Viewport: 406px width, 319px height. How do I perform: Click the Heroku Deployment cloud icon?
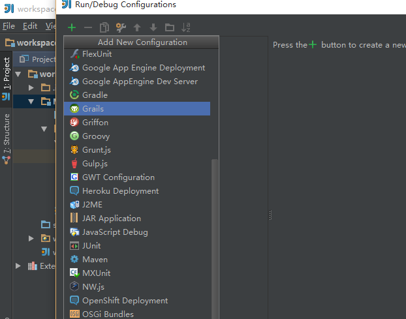(74, 190)
